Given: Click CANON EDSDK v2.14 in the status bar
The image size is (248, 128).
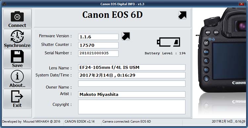Looking at the screenshot, I should 80,121.
